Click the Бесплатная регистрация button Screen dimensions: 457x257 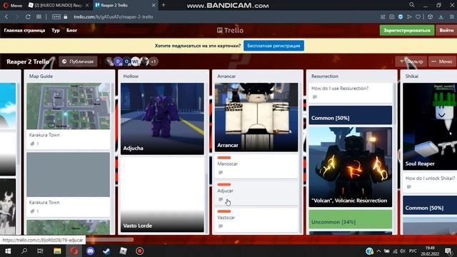pos(273,46)
